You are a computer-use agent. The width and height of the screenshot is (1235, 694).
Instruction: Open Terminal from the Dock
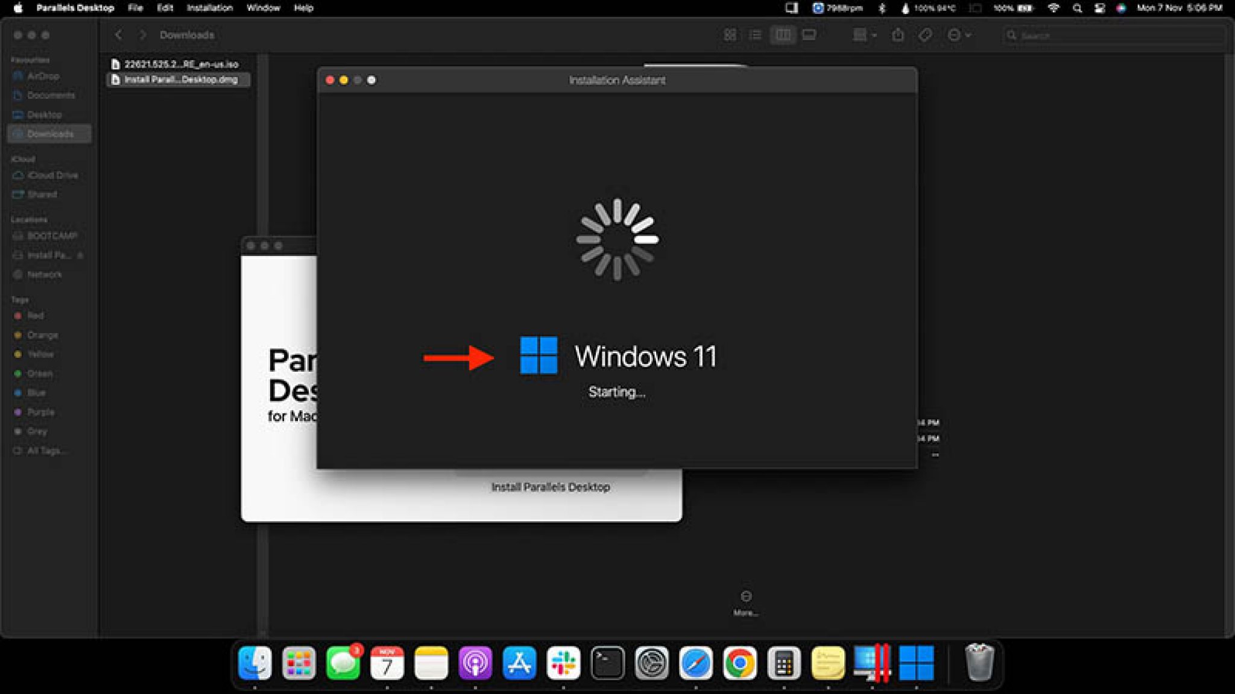[607, 663]
